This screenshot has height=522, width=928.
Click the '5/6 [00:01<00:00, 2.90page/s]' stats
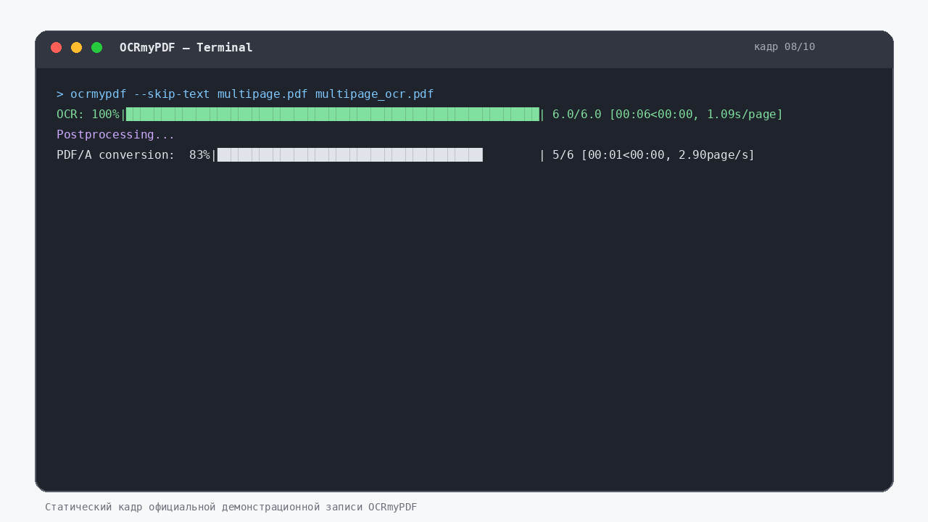654,155
